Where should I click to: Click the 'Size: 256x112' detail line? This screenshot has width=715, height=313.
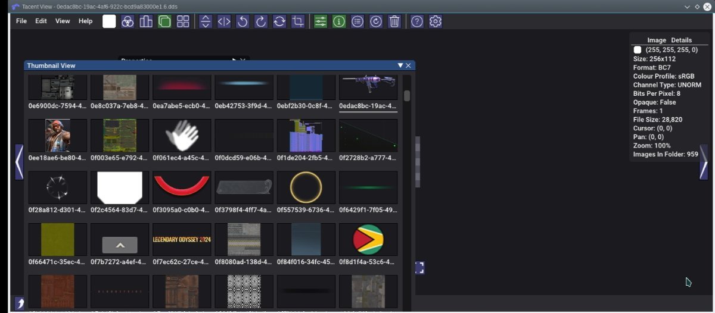coord(654,59)
